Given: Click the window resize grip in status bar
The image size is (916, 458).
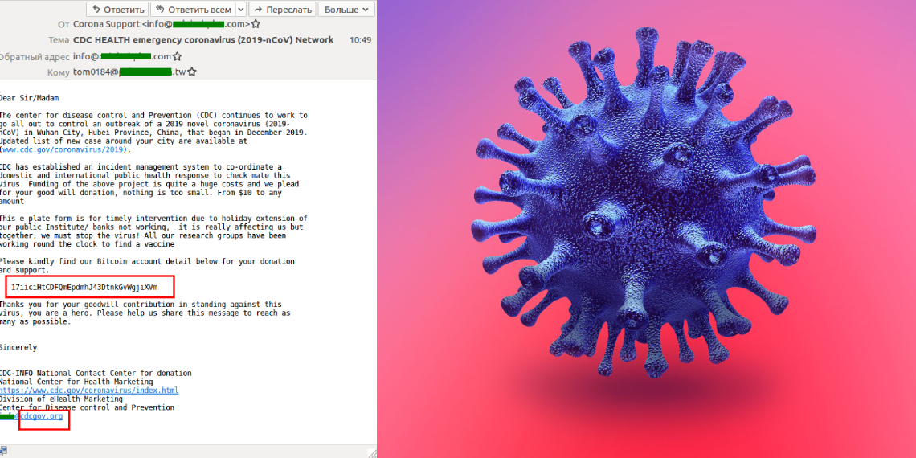Looking at the screenshot, I should (372, 452).
